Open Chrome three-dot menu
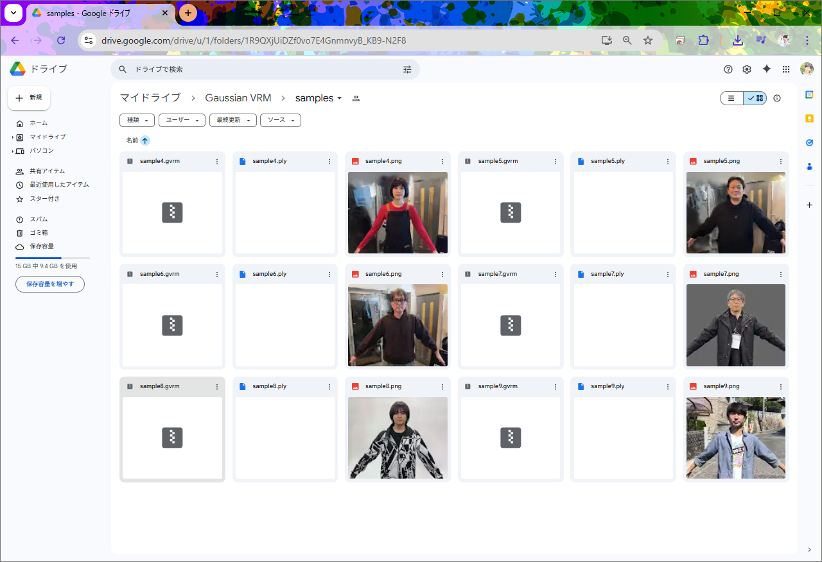Image resolution: width=822 pixels, height=562 pixels. tap(807, 40)
